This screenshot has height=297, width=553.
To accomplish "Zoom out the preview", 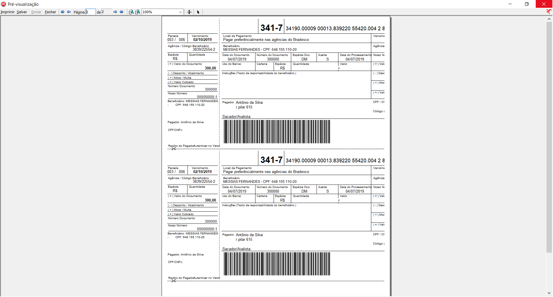I will point(131,12).
